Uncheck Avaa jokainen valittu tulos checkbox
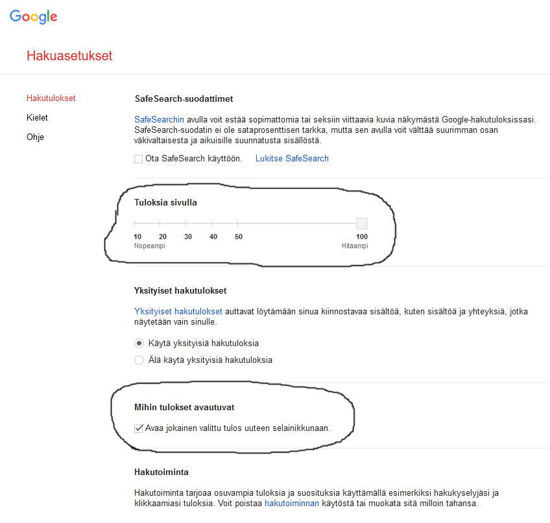 tap(138, 428)
